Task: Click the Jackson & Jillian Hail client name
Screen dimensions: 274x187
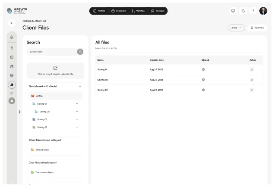Action: pos(34,21)
